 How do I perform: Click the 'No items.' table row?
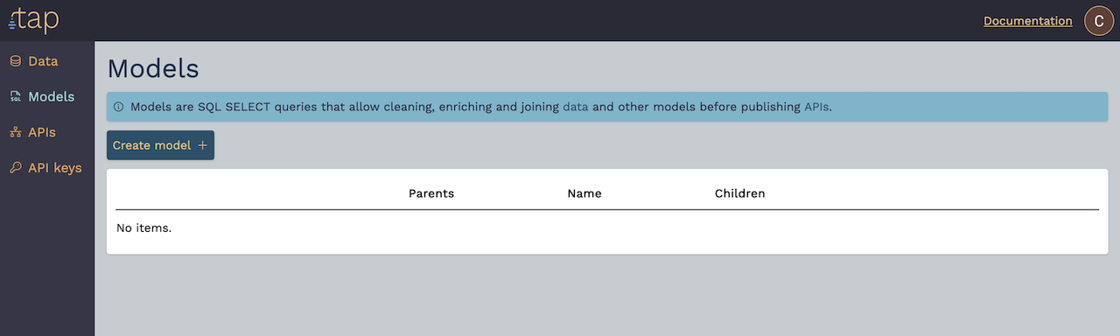[x=607, y=228]
